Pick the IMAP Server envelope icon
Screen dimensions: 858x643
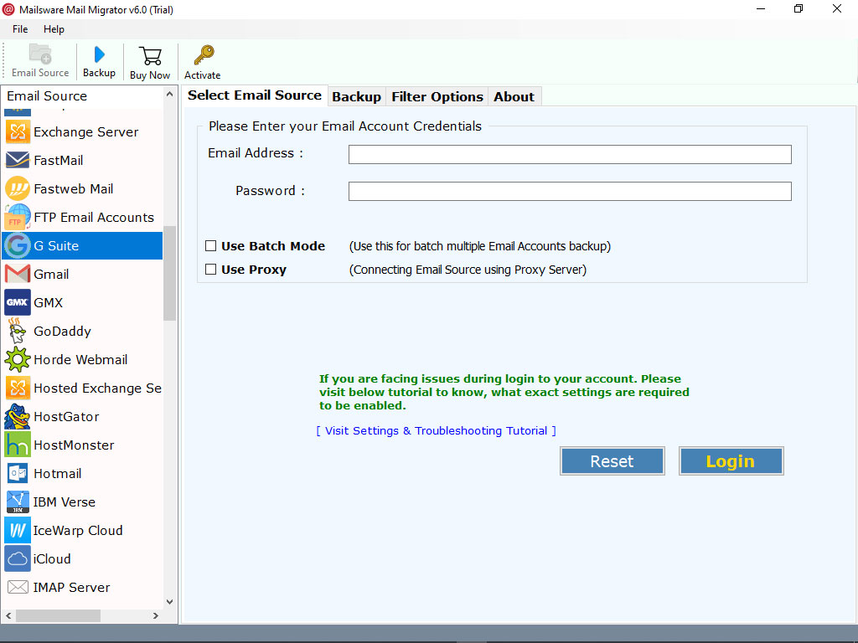coord(18,587)
